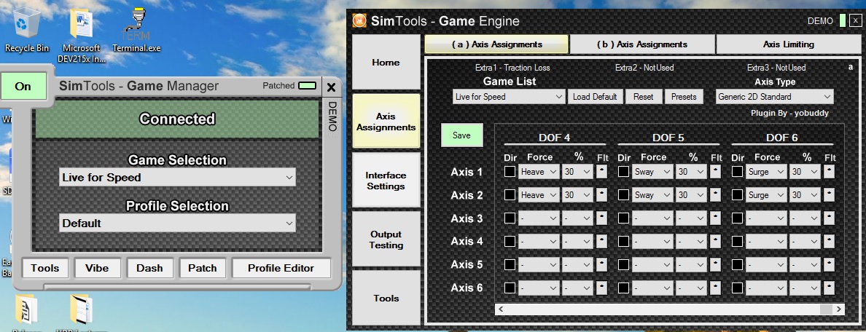This screenshot has width=866, height=332.
Task: Open Axis 1 DOF 4 Heave force dropdown
Action: (539, 172)
